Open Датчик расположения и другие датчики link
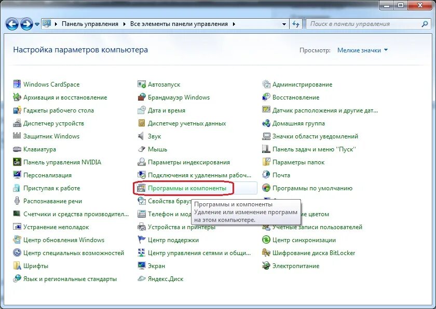The height and width of the screenshot is (309, 436). (325, 110)
